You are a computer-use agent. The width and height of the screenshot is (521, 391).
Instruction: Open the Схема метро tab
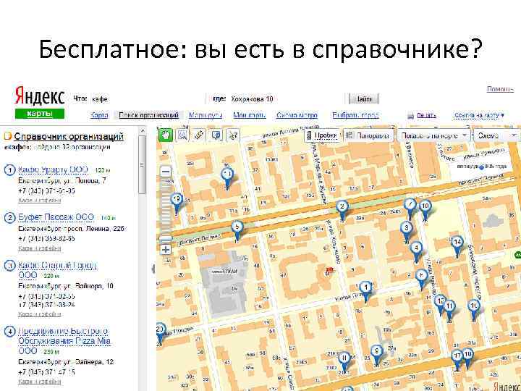click(297, 115)
